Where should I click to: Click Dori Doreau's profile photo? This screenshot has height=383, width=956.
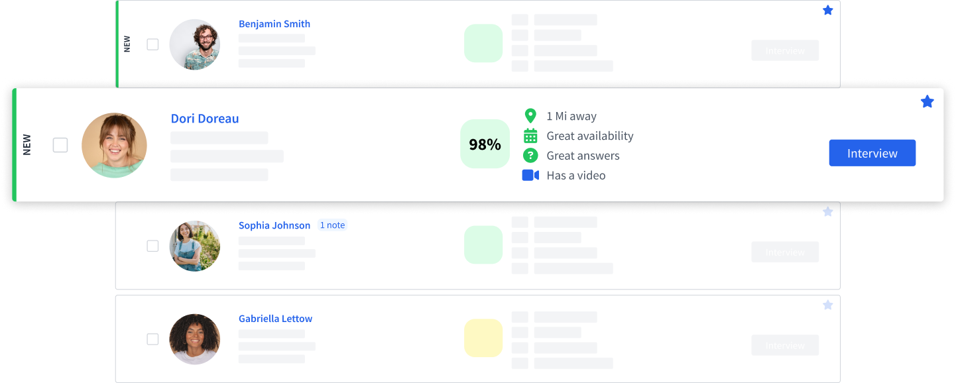[114, 145]
